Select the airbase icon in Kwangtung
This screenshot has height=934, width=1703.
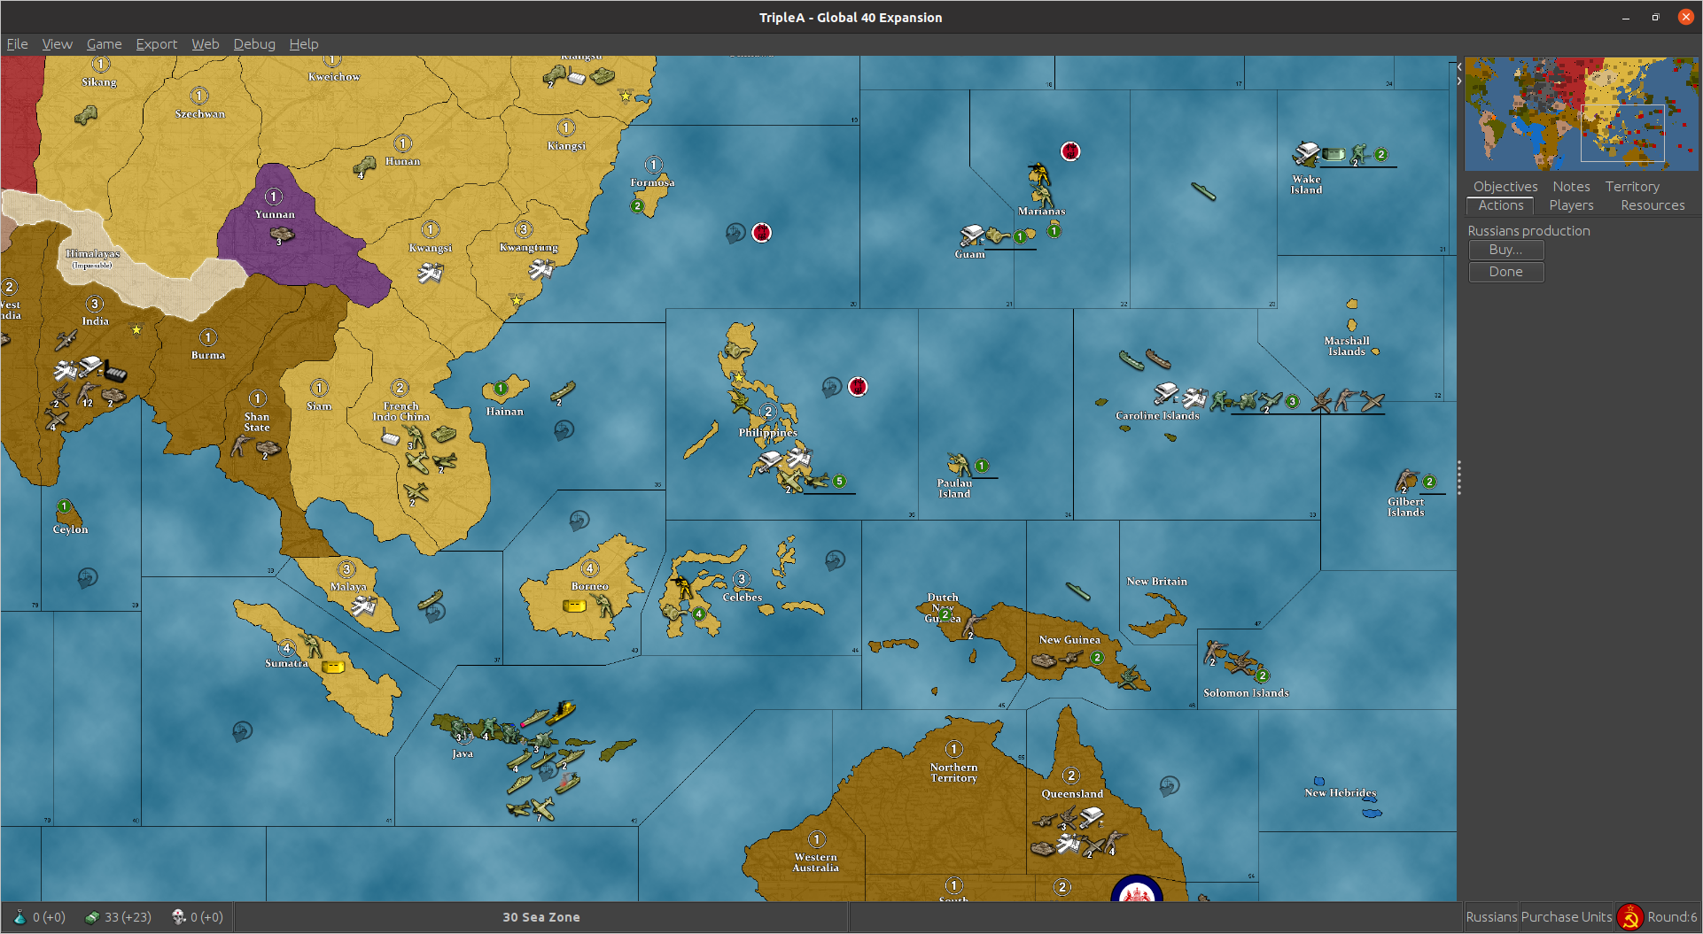click(540, 269)
